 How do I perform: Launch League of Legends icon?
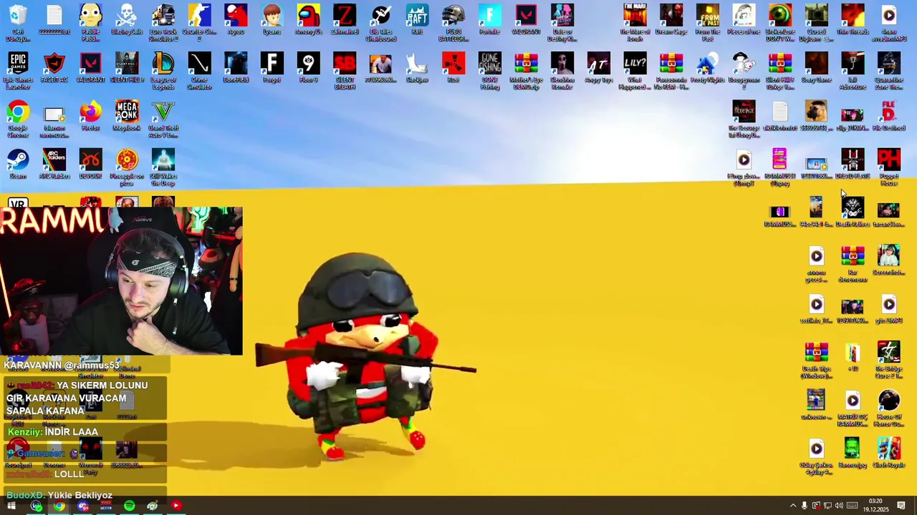pyautogui.click(x=163, y=70)
